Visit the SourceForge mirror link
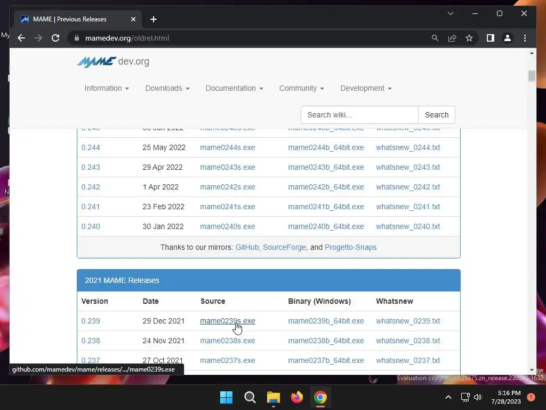Image resolution: width=546 pixels, height=410 pixels. (284, 247)
